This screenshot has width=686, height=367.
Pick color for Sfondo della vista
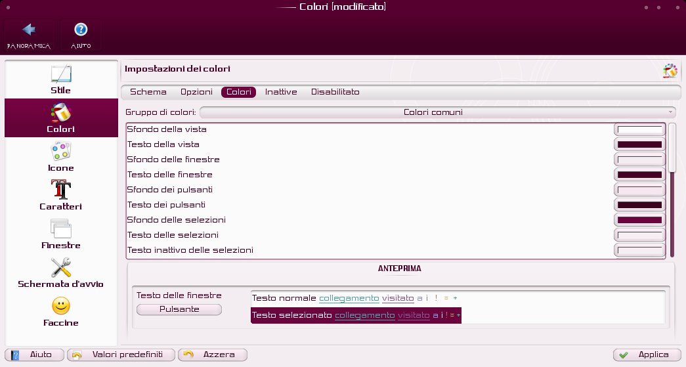[x=639, y=129]
